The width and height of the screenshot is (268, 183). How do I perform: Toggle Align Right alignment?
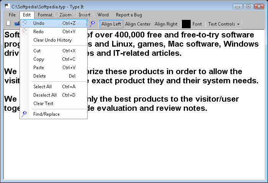(x=166, y=24)
